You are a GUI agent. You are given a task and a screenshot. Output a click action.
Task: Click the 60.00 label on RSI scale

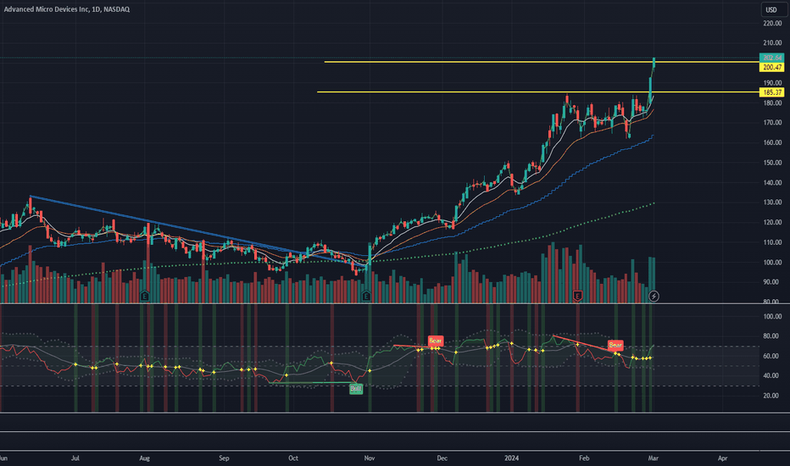(x=771, y=356)
